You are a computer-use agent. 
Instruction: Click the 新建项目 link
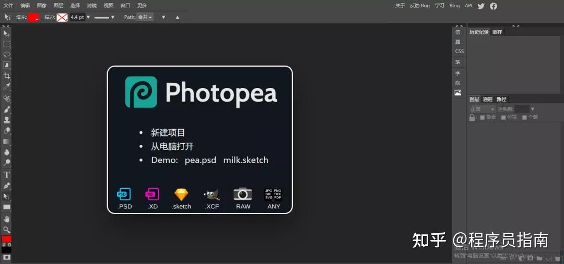pos(168,133)
